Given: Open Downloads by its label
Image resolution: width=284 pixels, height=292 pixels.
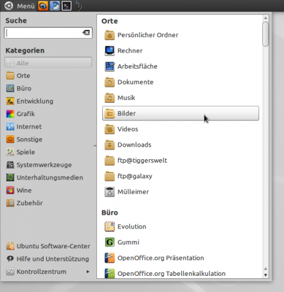Looking at the screenshot, I should pos(135,145).
